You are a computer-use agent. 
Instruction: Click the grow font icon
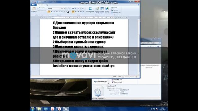coord(67,9)
